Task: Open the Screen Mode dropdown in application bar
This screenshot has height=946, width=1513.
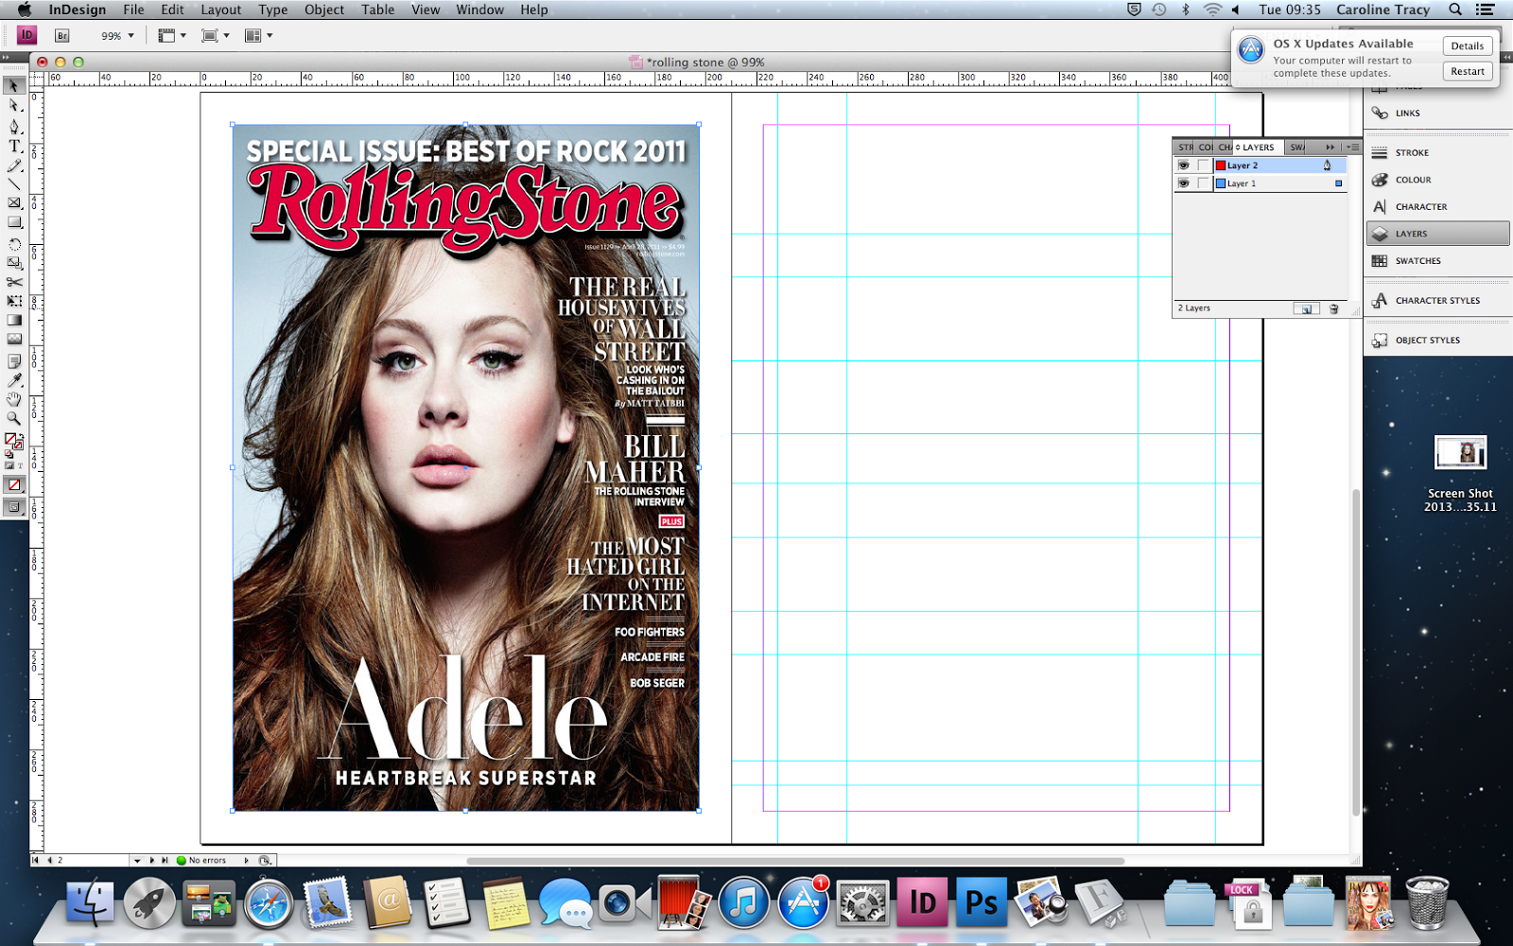Action: point(216,36)
